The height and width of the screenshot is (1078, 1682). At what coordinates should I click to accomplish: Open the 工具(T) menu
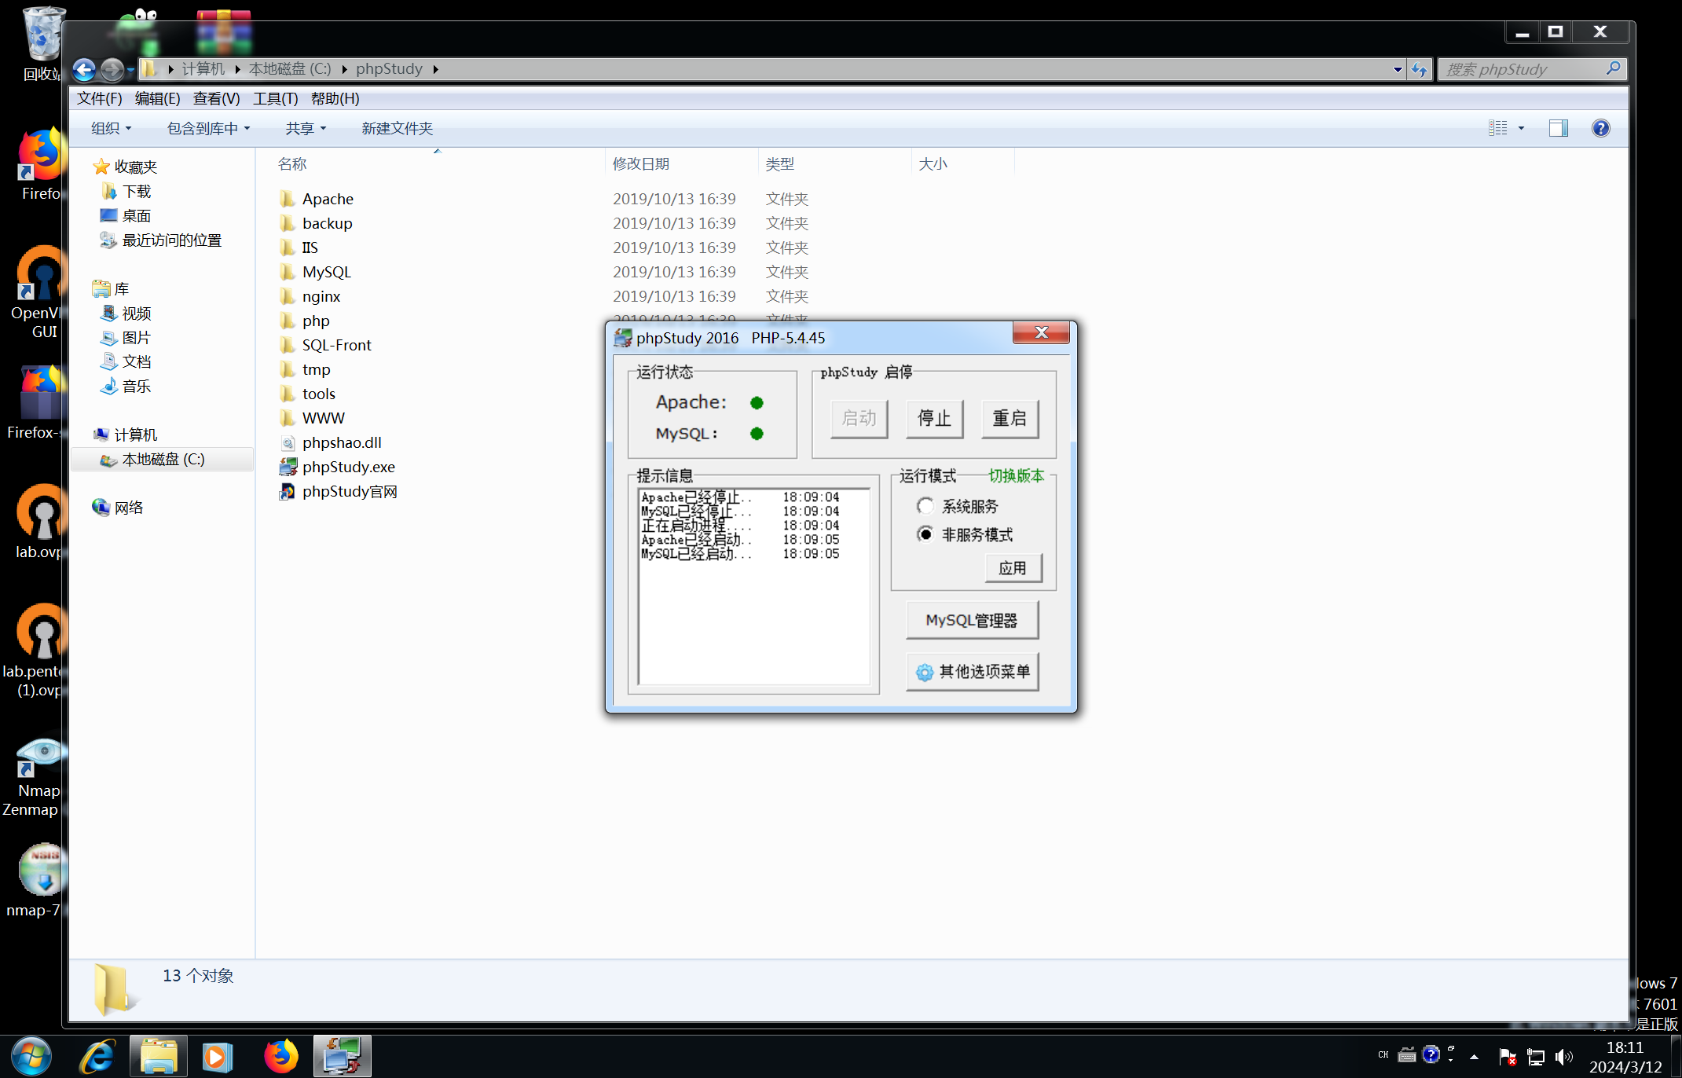pyautogui.click(x=275, y=98)
